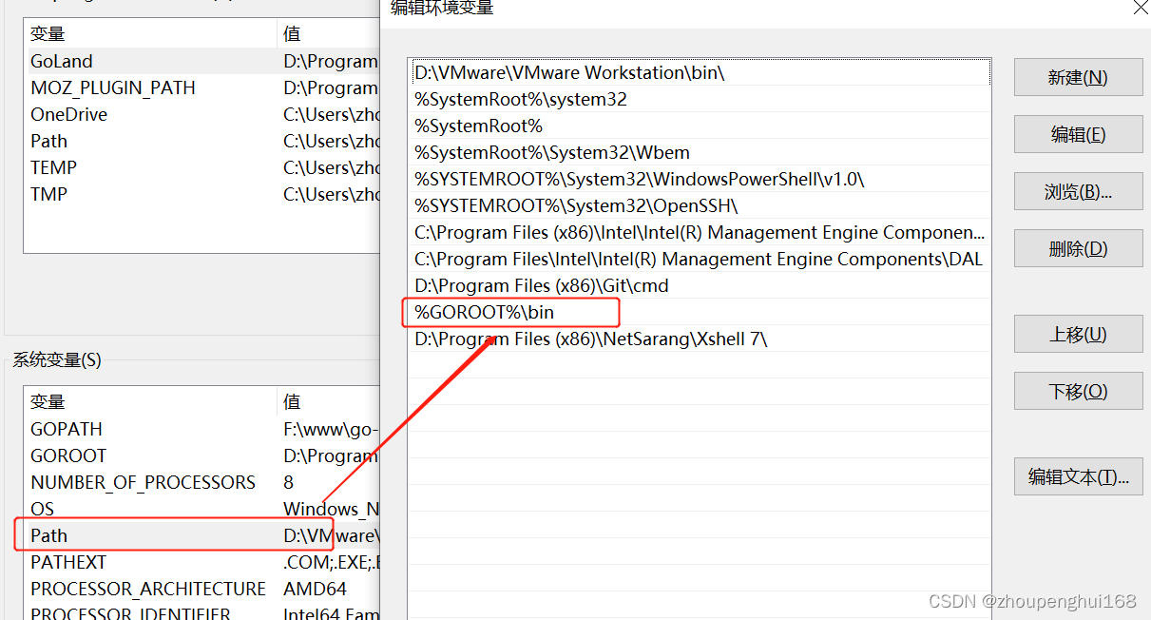Click the 编辑文本(T) button
Viewport: 1151px width, 620px height.
(x=1078, y=476)
